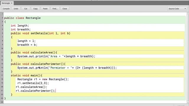Open the Source Code view dropdown

[177, 9]
